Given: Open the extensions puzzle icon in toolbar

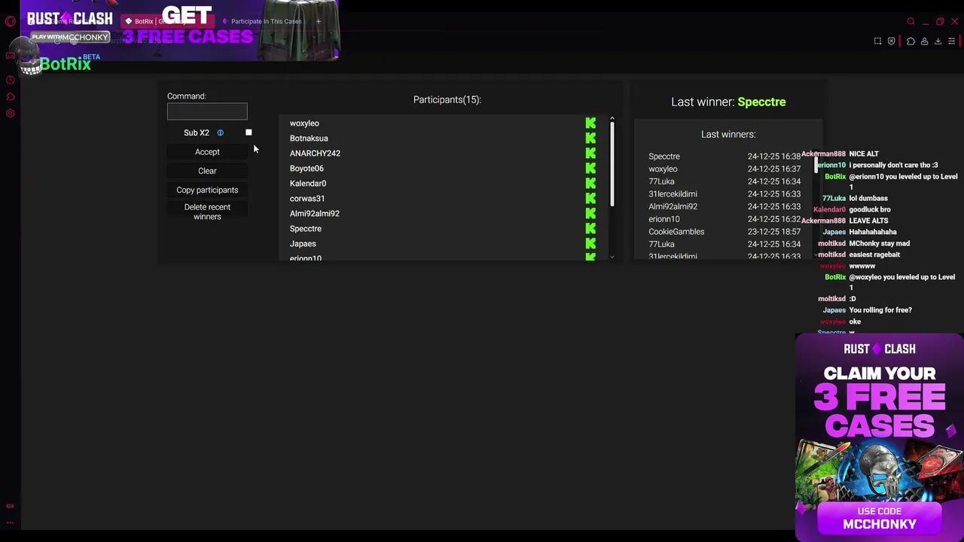Looking at the screenshot, I should click(911, 41).
